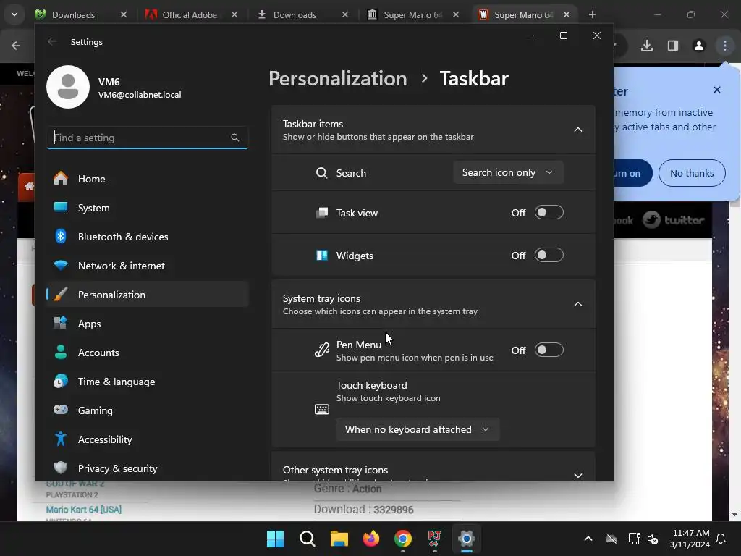Open Chrome from taskbar
Screen dimensions: 741x556
point(402,539)
